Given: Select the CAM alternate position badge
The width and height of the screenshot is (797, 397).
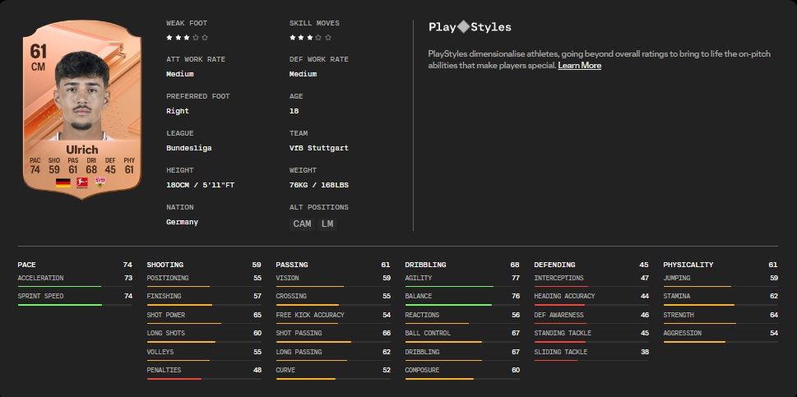Looking at the screenshot, I should (x=302, y=224).
